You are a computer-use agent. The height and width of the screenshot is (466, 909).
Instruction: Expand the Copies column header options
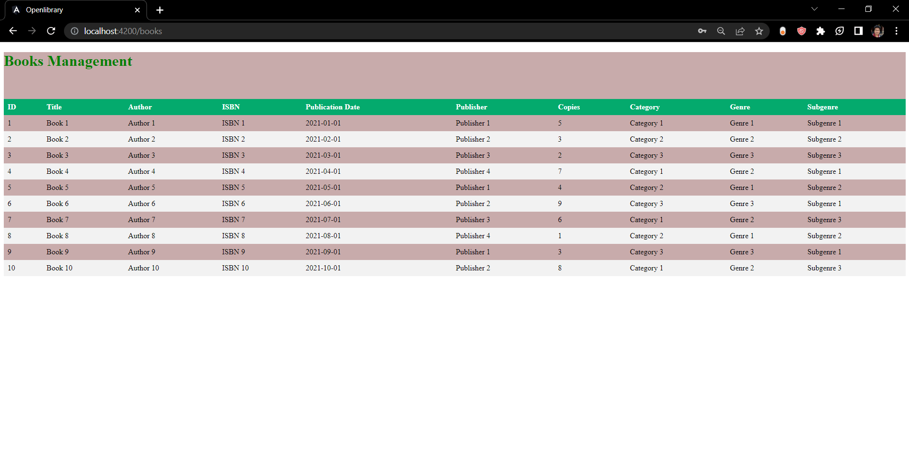tap(568, 107)
